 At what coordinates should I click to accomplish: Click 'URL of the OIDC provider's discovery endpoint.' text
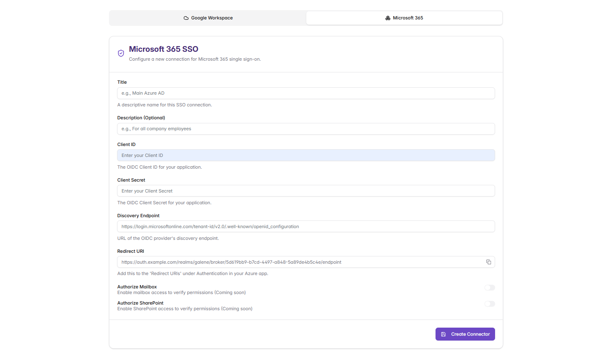tap(168, 238)
